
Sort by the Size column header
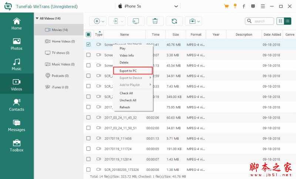pos(175,35)
